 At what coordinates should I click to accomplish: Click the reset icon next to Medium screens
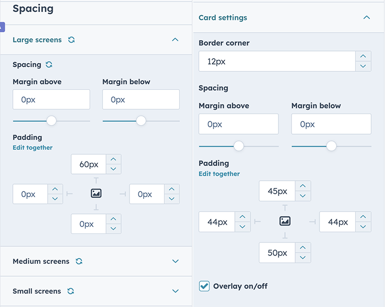[x=79, y=261]
